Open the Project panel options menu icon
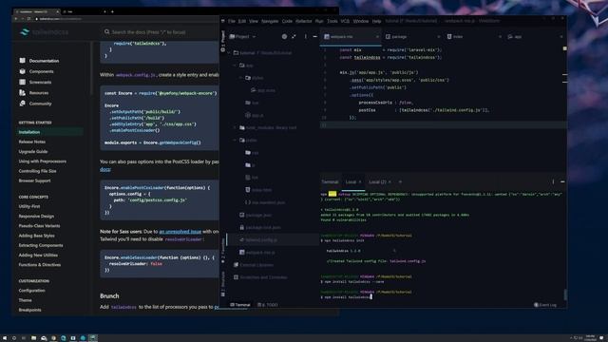 tap(306, 36)
